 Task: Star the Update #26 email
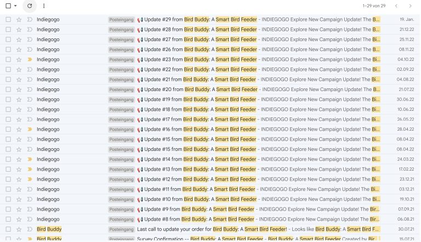pos(19,49)
